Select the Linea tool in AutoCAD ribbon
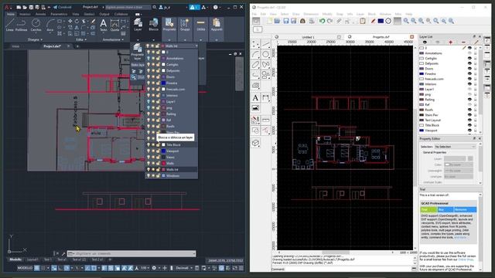 click(9, 25)
